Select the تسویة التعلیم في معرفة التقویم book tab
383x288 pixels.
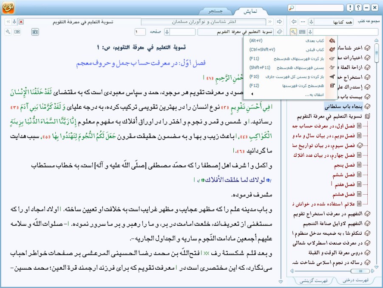[x=83, y=22]
